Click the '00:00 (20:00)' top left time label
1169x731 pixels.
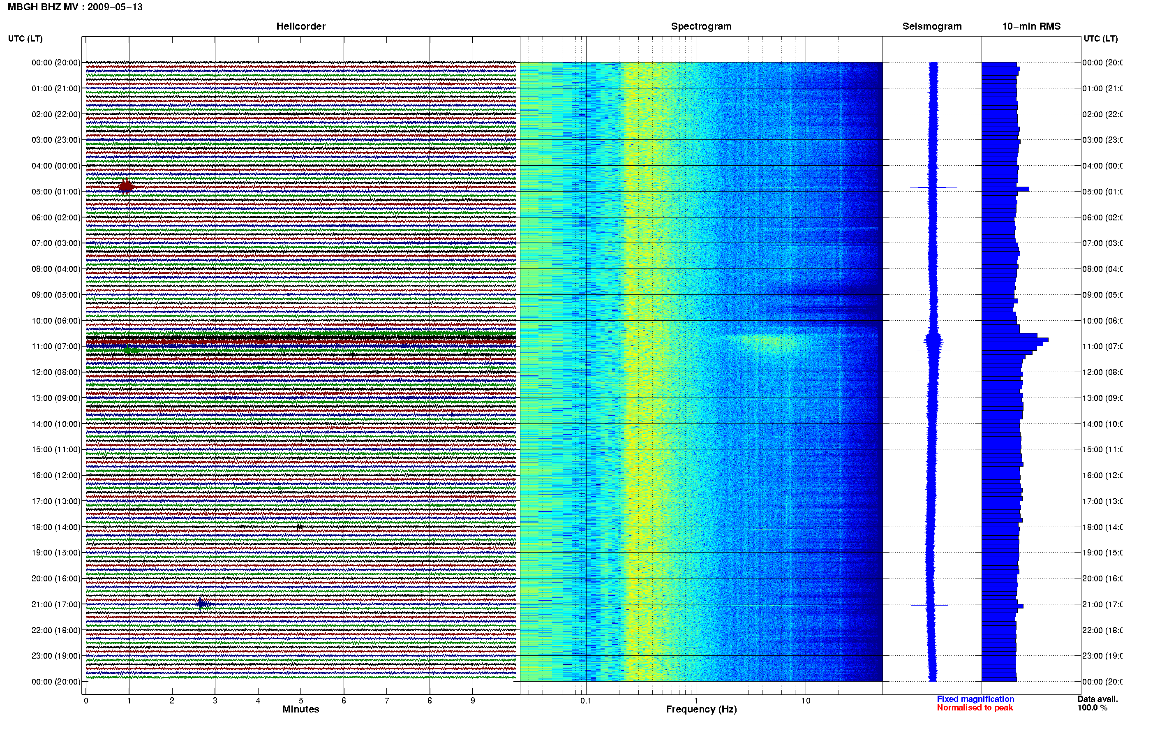tap(56, 62)
